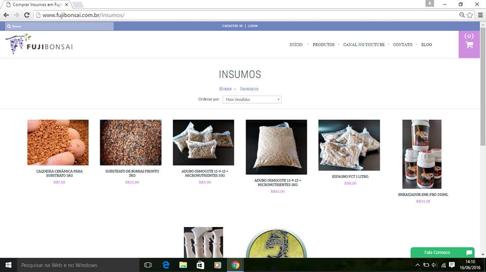
Task: Open Task View on the taskbar
Action: 148,265
